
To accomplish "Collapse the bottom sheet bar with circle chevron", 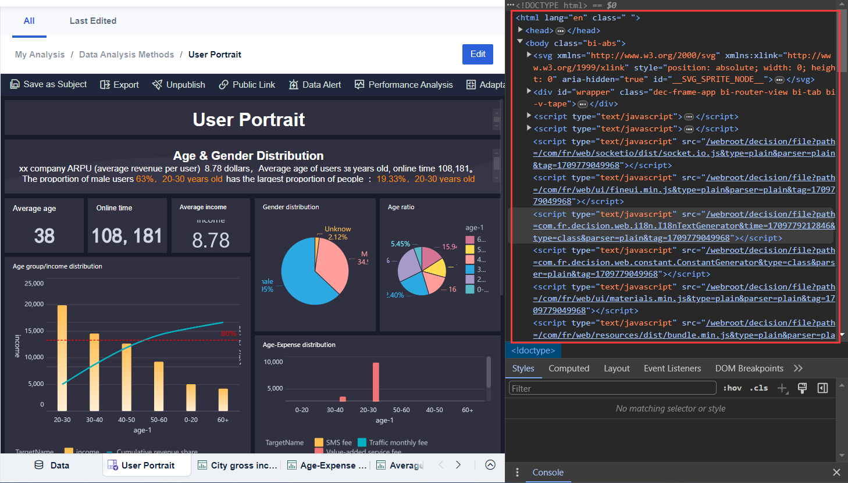I will 490,465.
